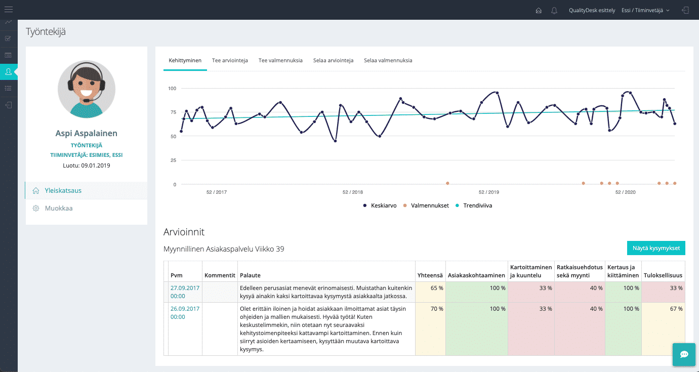The height and width of the screenshot is (372, 699).
Task: Click Aspi Aspalainen's avatar picture
Action: point(87,90)
